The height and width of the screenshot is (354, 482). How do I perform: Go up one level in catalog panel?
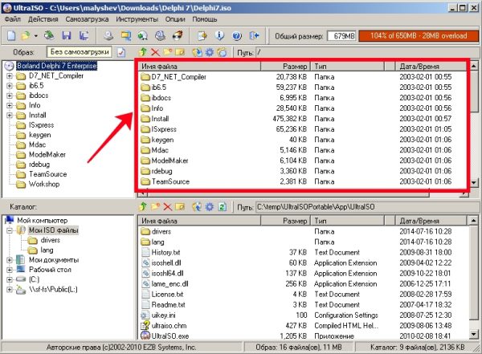(x=143, y=206)
